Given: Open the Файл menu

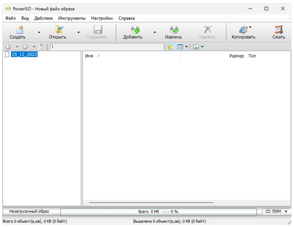Looking at the screenshot, I should pos(11,18).
